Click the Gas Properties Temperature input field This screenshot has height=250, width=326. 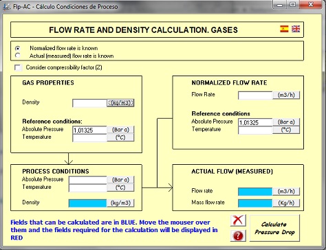point(89,137)
